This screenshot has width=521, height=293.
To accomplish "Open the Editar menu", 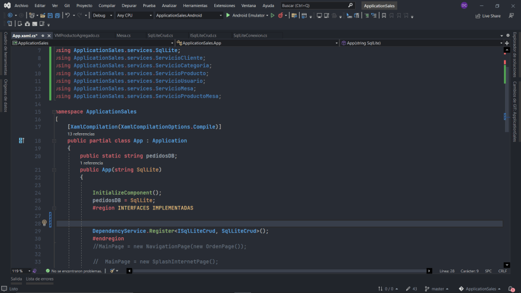I will 40,5.
